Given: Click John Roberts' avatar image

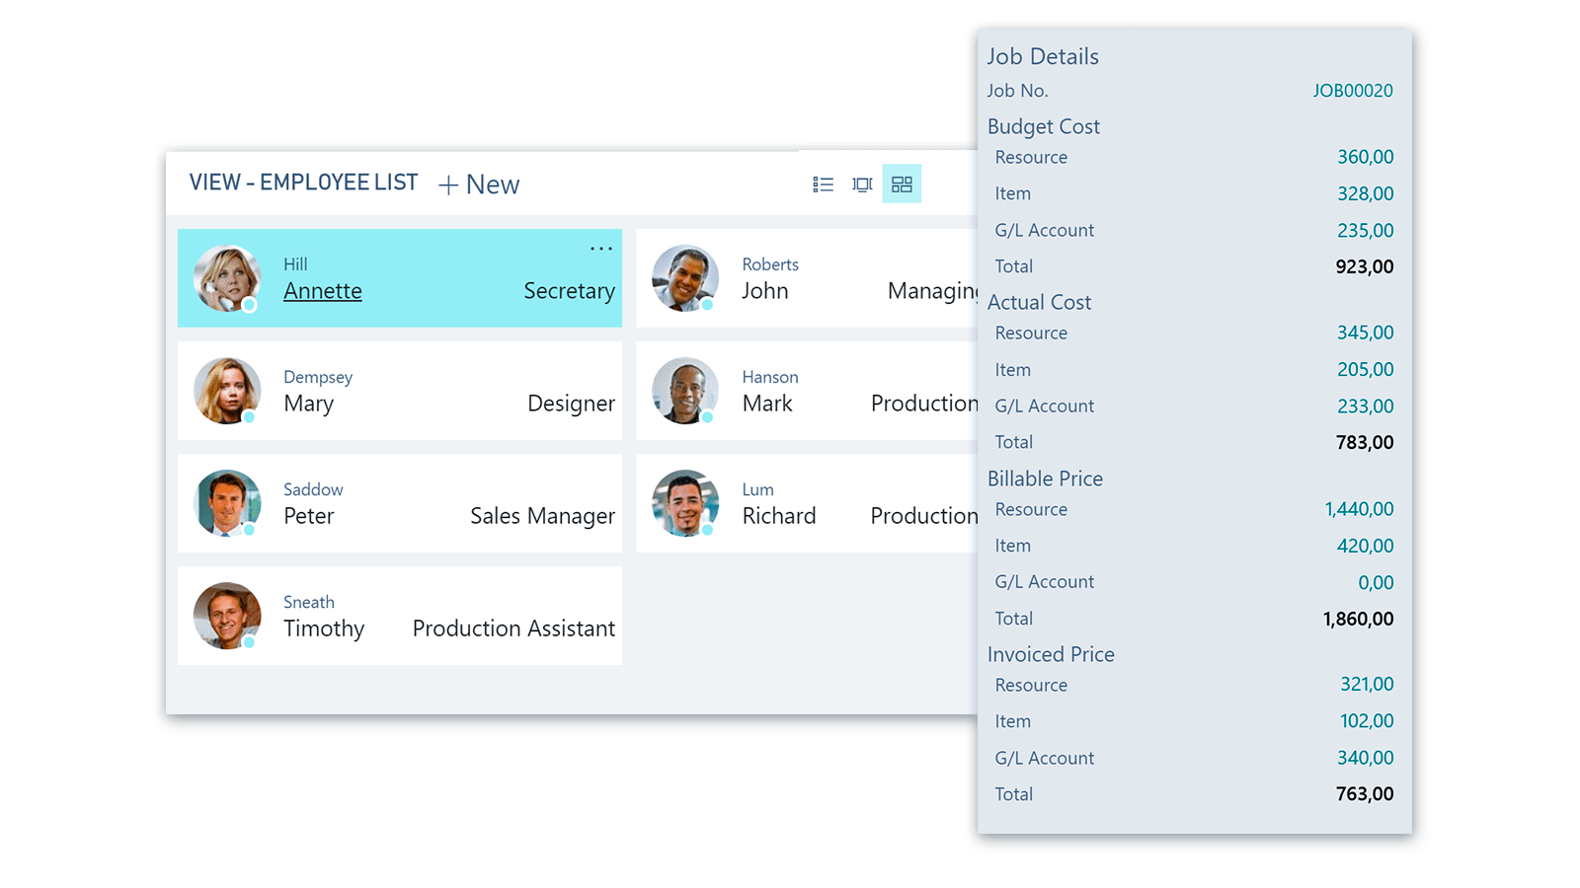Looking at the screenshot, I should (x=686, y=278).
